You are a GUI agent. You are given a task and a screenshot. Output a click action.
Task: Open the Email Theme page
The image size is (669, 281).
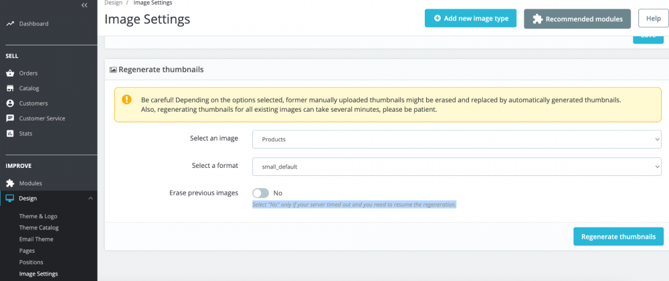tap(36, 239)
